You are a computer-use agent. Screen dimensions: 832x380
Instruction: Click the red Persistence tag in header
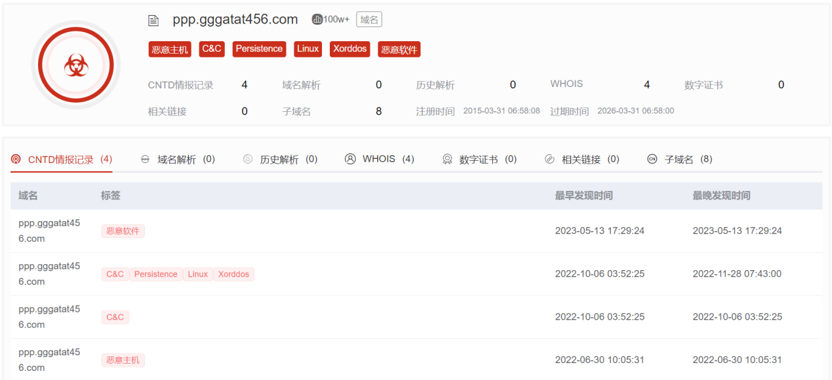click(259, 49)
